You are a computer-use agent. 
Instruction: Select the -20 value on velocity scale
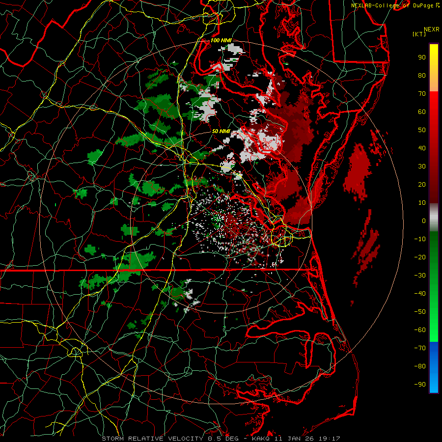(x=420, y=257)
